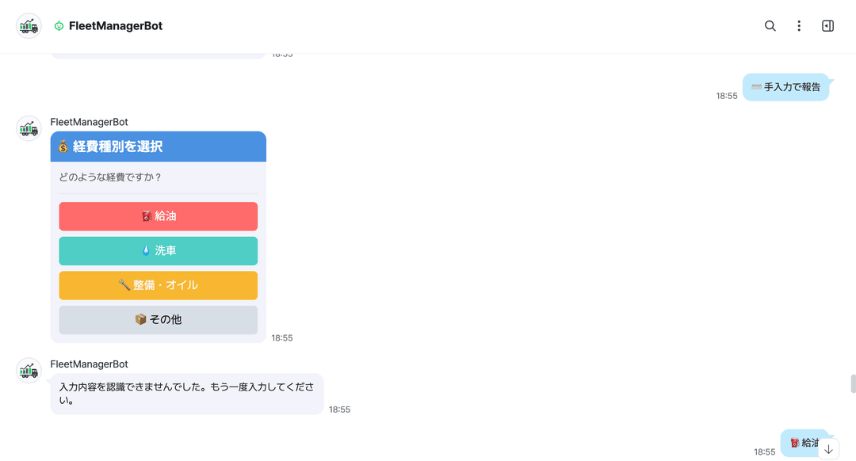Click the FleetManagerBot name beside the error avatar
Viewport: 856px width, 461px height.
[x=89, y=364]
